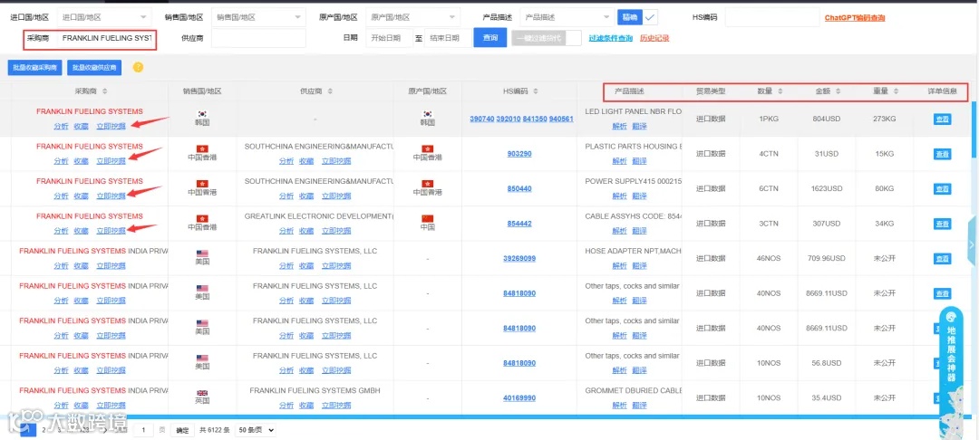Open ChatGPT编码查询 link
Screen dimensions: 979x440
pyautogui.click(x=855, y=18)
